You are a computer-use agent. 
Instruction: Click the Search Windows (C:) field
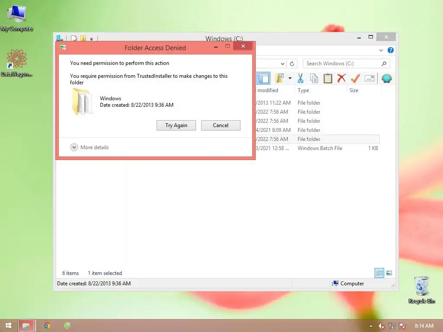tap(346, 64)
